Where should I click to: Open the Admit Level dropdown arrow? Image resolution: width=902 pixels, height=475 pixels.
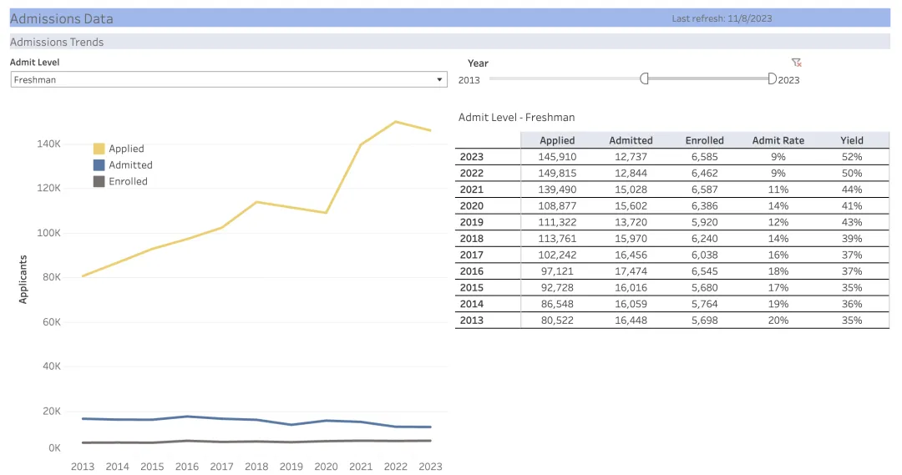pos(439,80)
